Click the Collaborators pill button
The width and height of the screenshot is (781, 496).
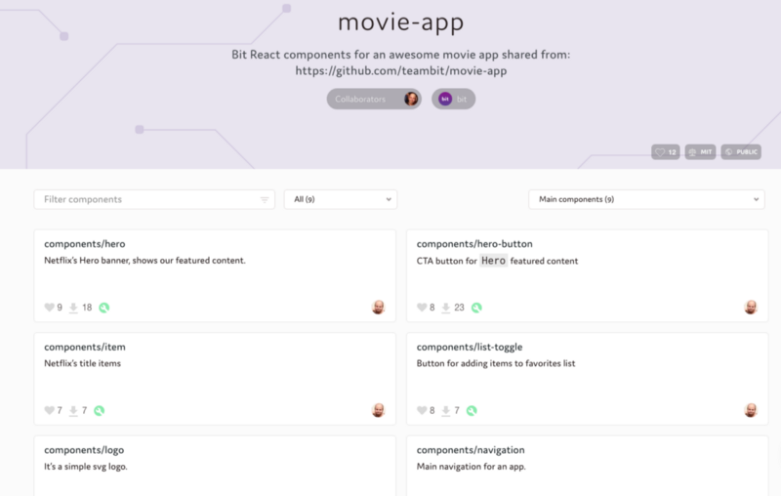click(x=374, y=99)
